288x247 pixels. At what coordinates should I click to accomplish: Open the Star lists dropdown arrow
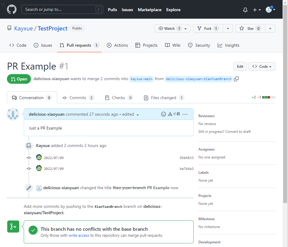pyautogui.click(x=270, y=28)
